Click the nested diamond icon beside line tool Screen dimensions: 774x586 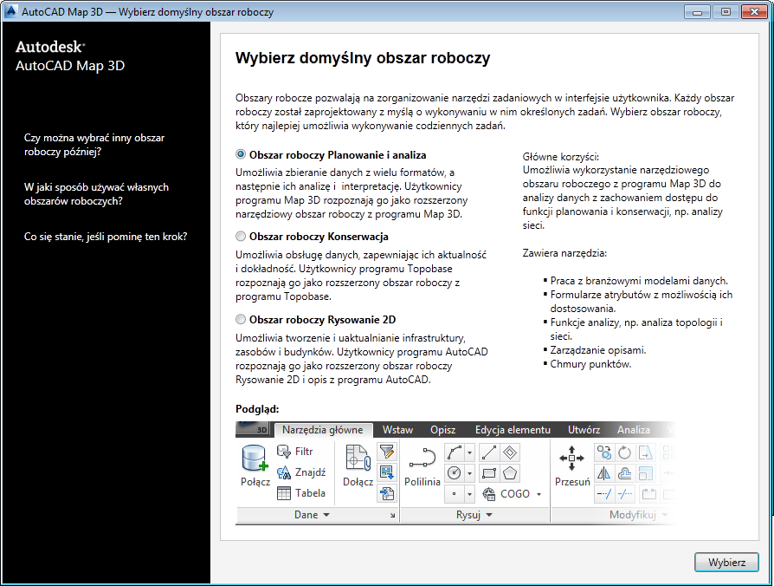coord(510,453)
